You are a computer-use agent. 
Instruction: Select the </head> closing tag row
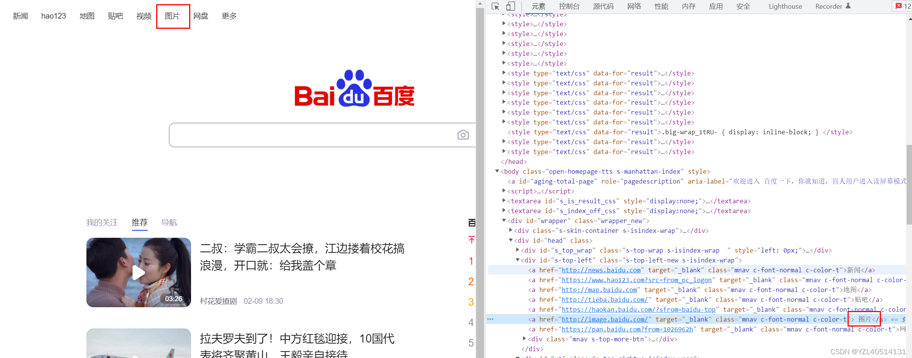click(514, 162)
